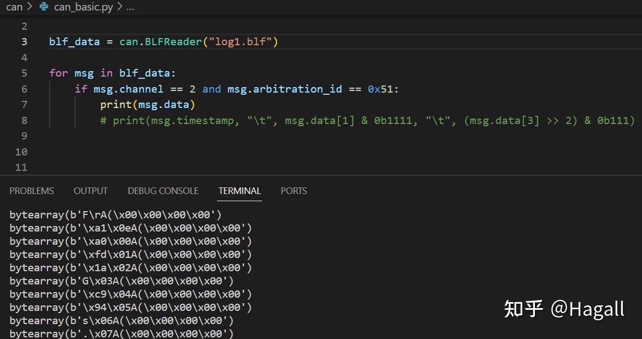Select the TERMINAL tab
The width and height of the screenshot is (642, 339).
pyautogui.click(x=239, y=191)
